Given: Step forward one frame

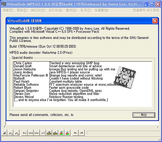Looking at the screenshot, I should click(x=37, y=133).
